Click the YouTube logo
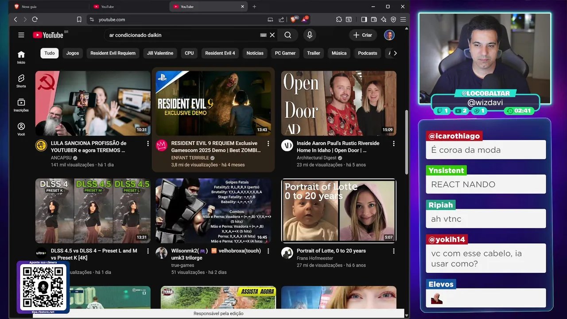567x319 pixels. (x=48, y=35)
